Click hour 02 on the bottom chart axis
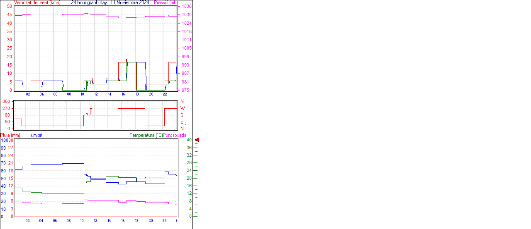 [x=27, y=221]
